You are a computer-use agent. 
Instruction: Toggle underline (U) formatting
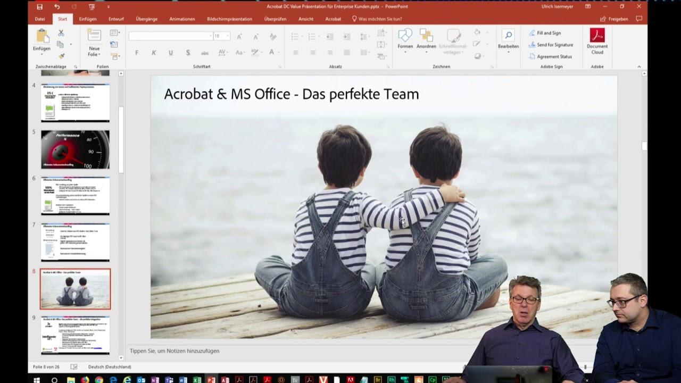point(171,53)
